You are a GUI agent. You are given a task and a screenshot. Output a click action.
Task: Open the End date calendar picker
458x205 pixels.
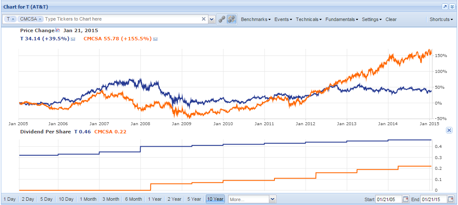pyautogui.click(x=451, y=199)
